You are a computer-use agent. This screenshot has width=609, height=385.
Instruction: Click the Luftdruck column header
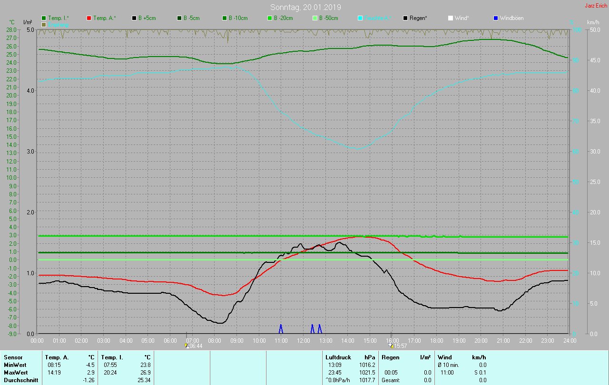[338, 357]
